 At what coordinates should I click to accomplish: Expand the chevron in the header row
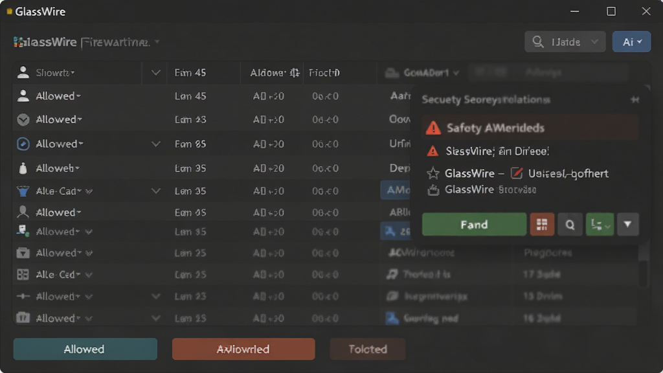pos(156,73)
